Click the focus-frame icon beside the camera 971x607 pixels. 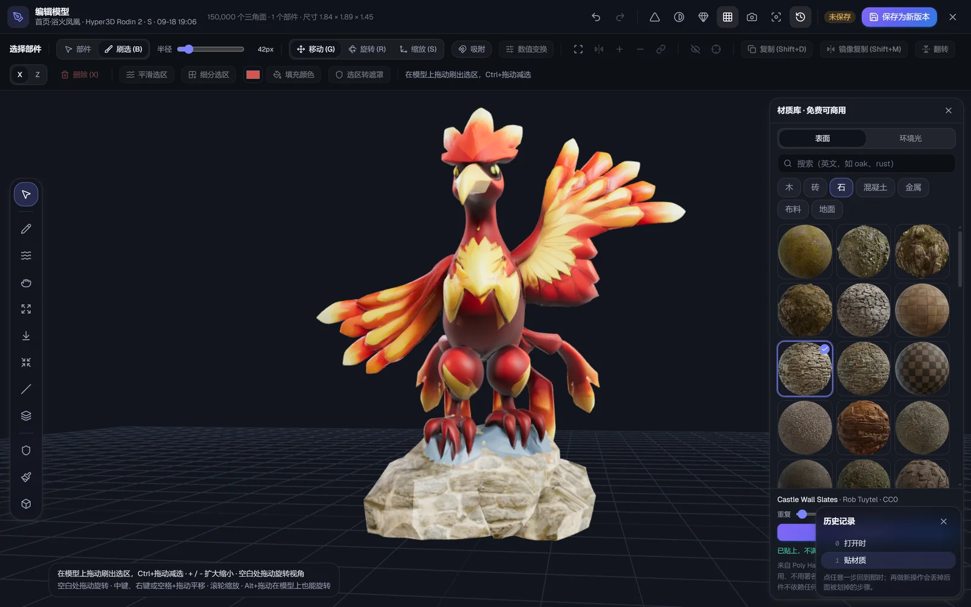pos(776,17)
